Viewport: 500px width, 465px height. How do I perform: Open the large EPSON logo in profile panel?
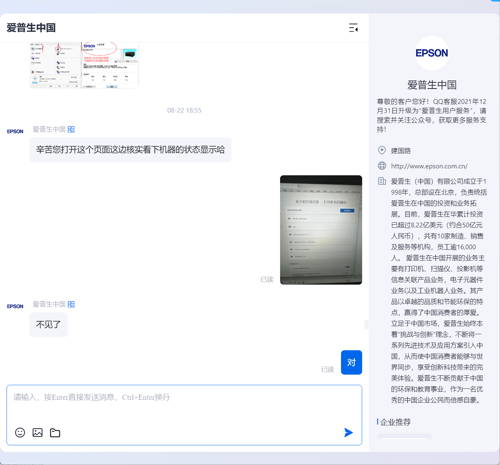[432, 53]
